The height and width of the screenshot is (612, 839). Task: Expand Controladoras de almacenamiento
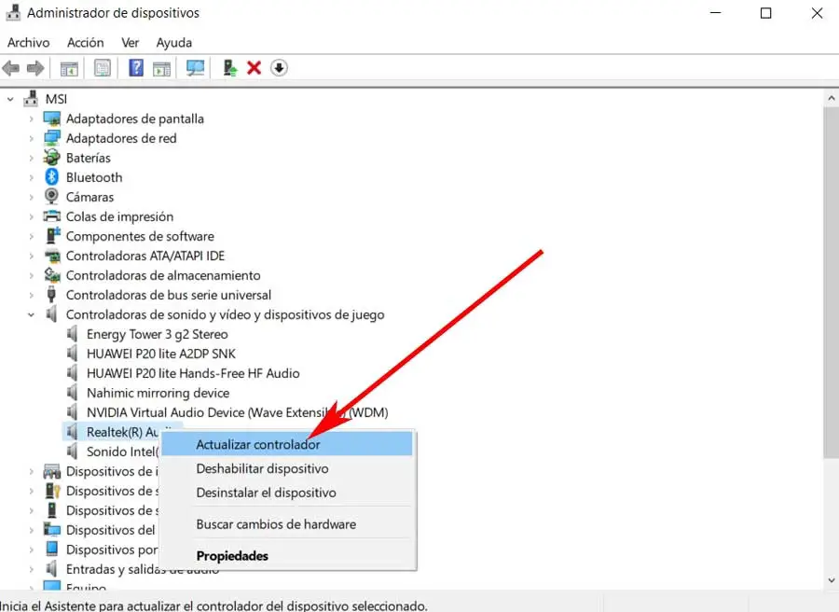point(31,276)
